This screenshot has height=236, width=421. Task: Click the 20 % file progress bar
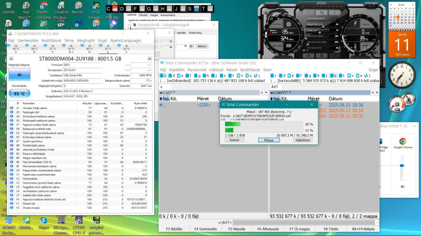pos(264,124)
